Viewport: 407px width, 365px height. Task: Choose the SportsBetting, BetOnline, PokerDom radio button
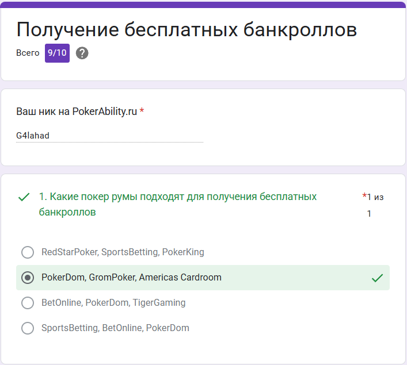28,328
